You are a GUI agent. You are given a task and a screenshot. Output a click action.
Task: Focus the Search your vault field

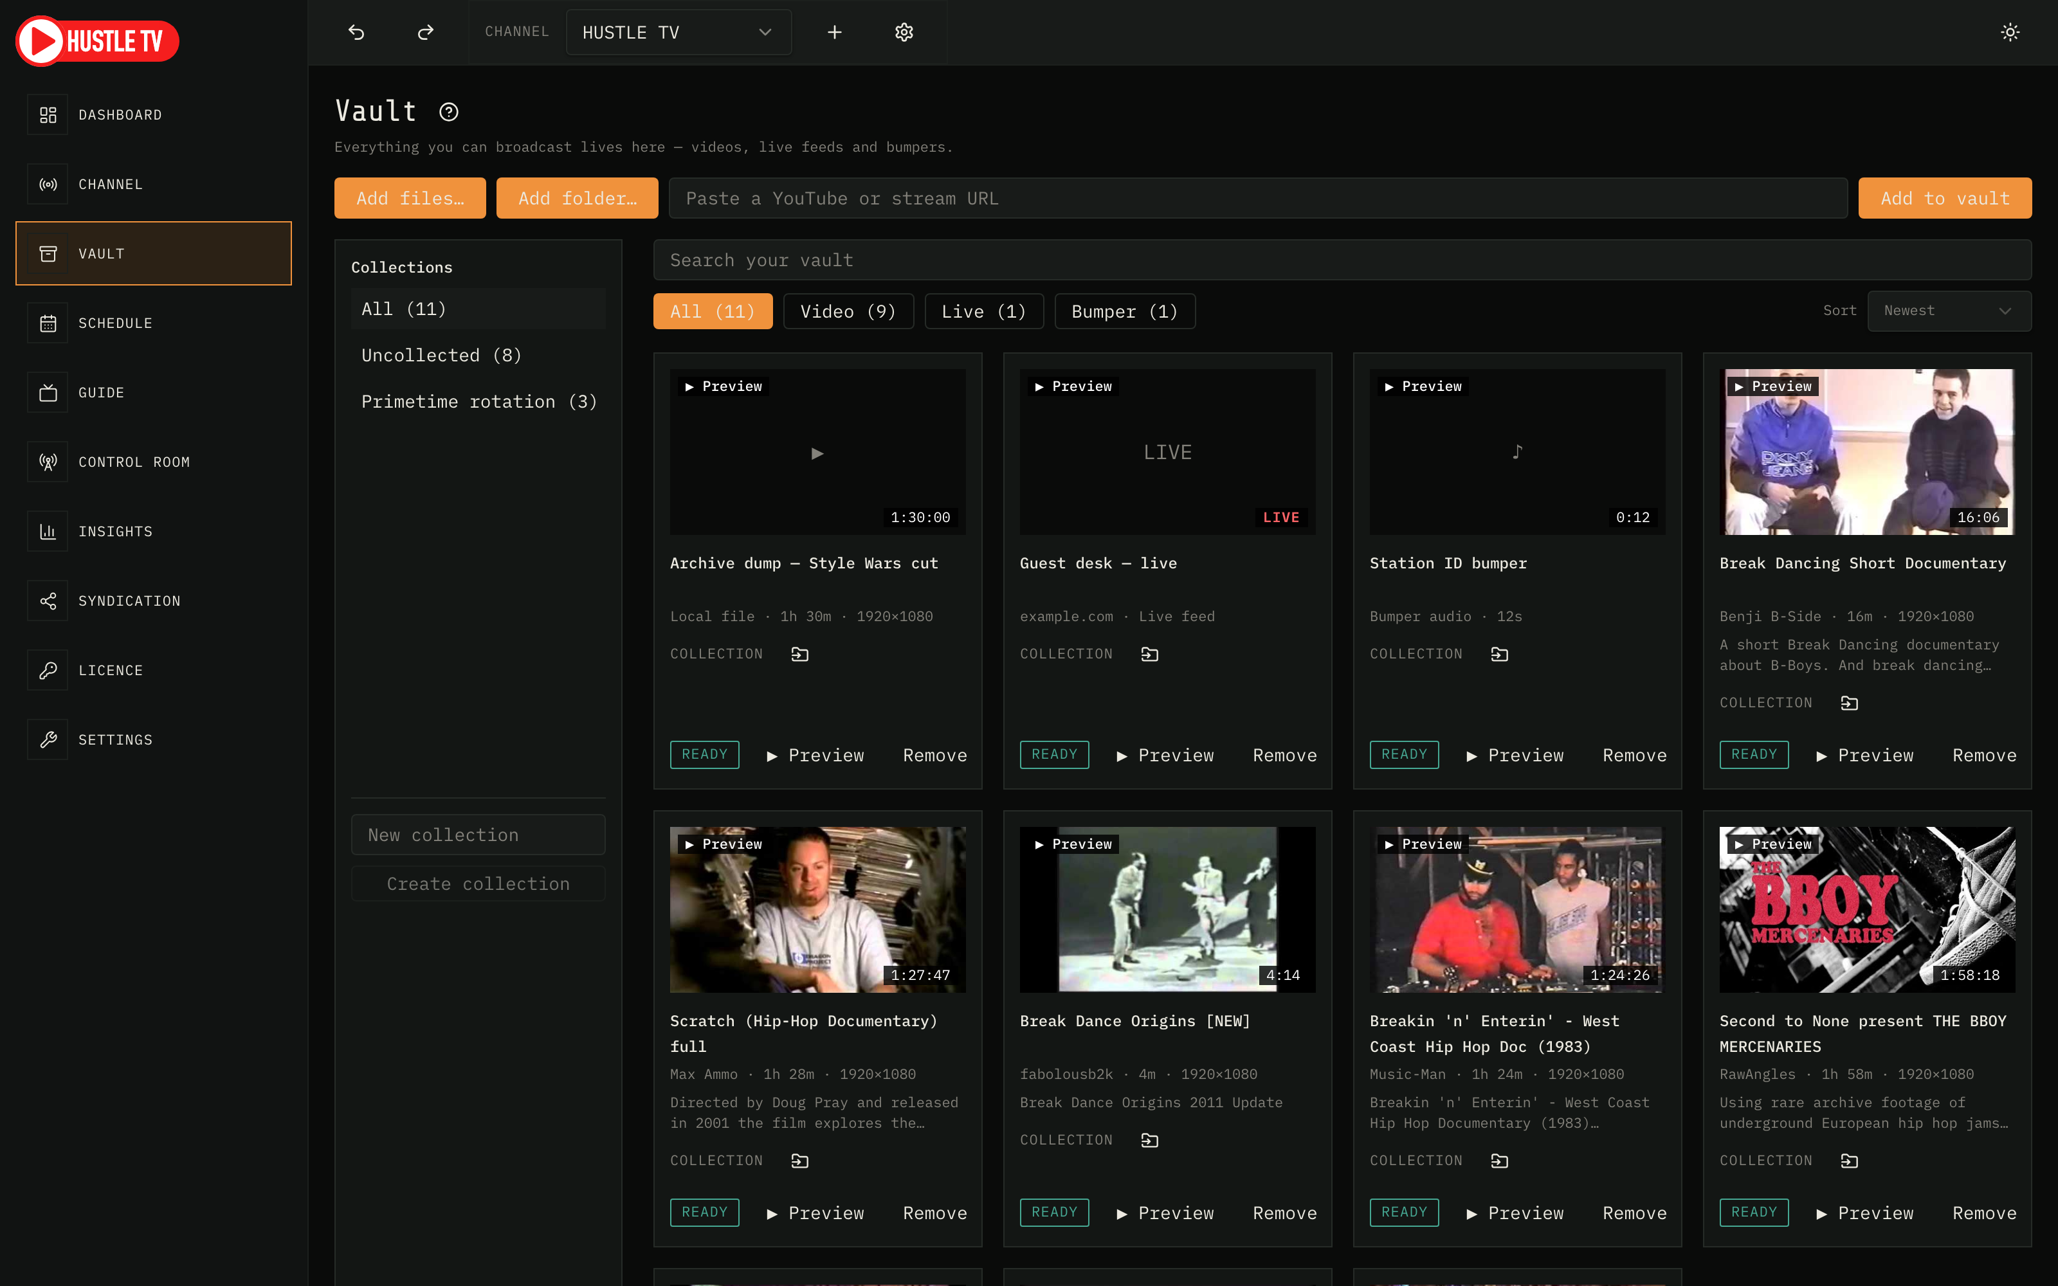(x=1342, y=260)
